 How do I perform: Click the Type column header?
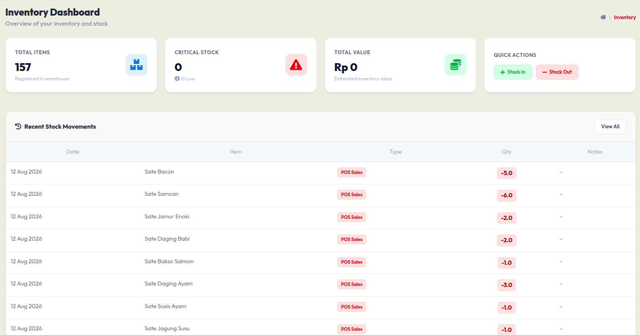tap(396, 152)
